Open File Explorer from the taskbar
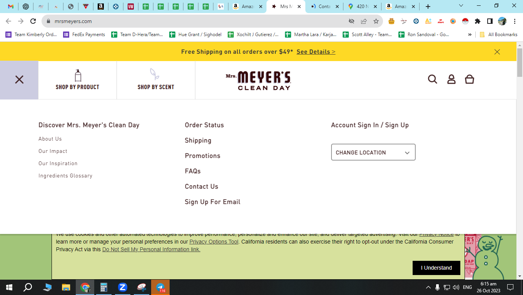Viewport: 523px width, 295px height. click(66, 287)
